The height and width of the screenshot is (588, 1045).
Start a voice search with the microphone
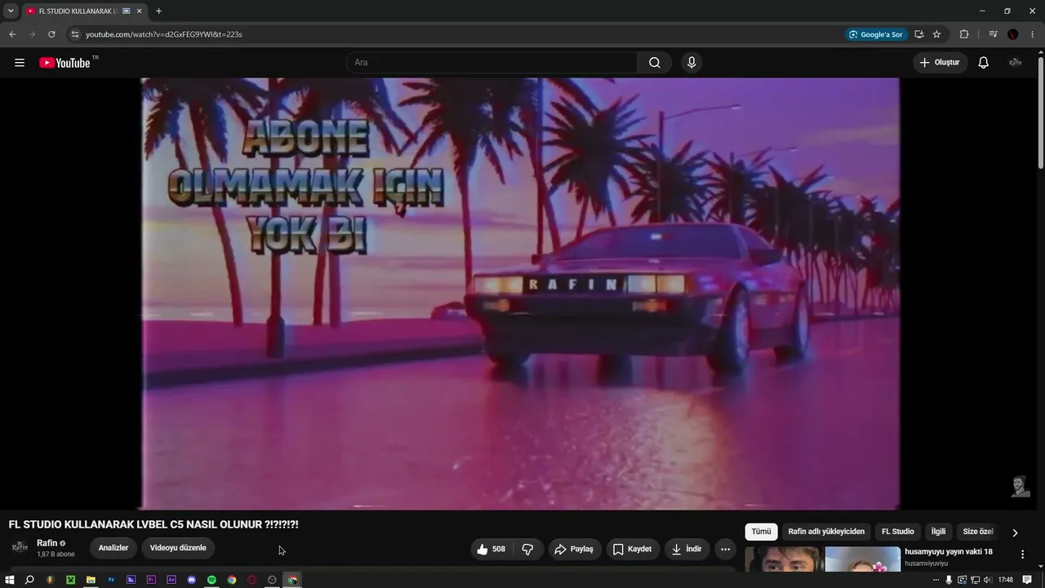click(691, 63)
